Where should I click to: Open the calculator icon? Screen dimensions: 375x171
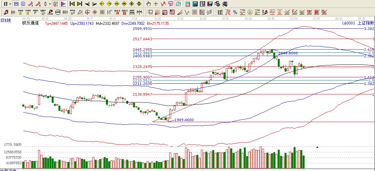pos(195,4)
